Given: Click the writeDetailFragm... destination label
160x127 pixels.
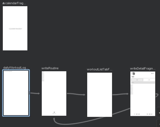Looking at the screenshot, I should coord(143,69).
